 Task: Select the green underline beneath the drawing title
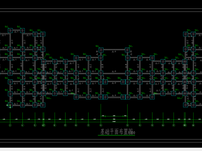117,135
